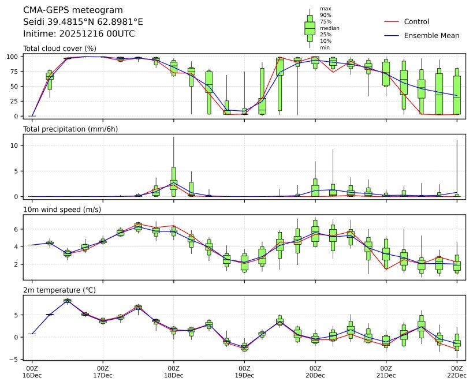Click the 'median' legend label
The height and width of the screenshot is (385, 473).
(x=330, y=28)
